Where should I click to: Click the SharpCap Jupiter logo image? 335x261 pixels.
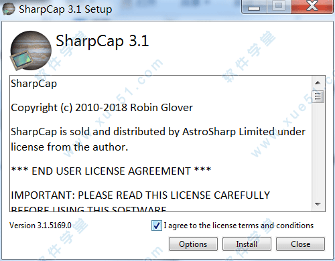[31, 51]
